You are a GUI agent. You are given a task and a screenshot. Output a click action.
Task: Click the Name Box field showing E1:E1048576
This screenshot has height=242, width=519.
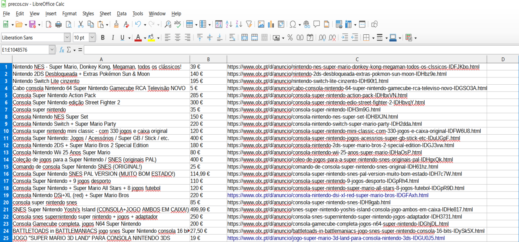tap(25, 50)
